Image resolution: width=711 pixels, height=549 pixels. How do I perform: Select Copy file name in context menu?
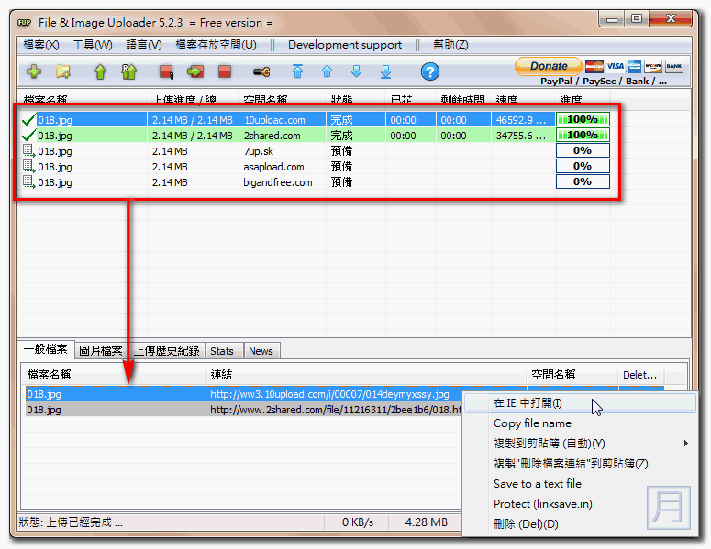532,423
